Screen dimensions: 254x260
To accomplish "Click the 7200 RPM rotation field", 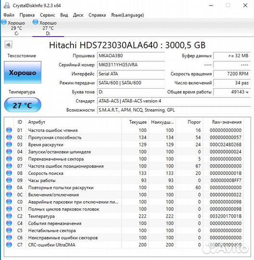I will pos(232,74).
